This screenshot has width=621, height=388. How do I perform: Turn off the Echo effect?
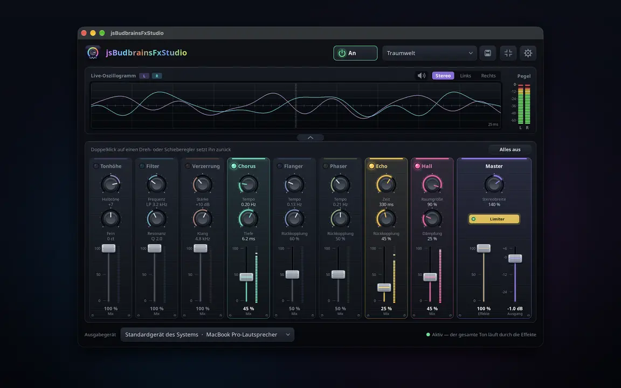pos(371,167)
